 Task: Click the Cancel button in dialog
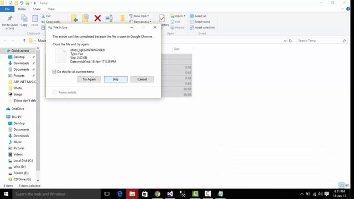pyautogui.click(x=142, y=79)
